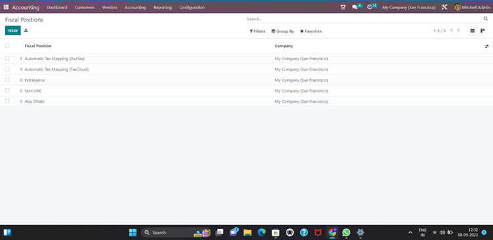This screenshot has height=240, width=493.
Task: Click drag handle of AvaTax row
Action: (22, 59)
